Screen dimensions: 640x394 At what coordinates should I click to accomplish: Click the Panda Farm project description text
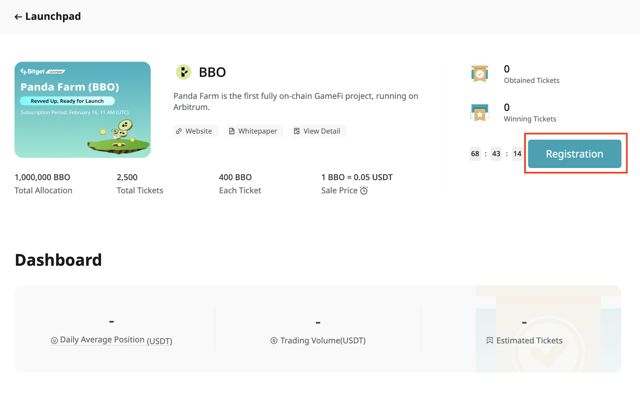click(296, 101)
